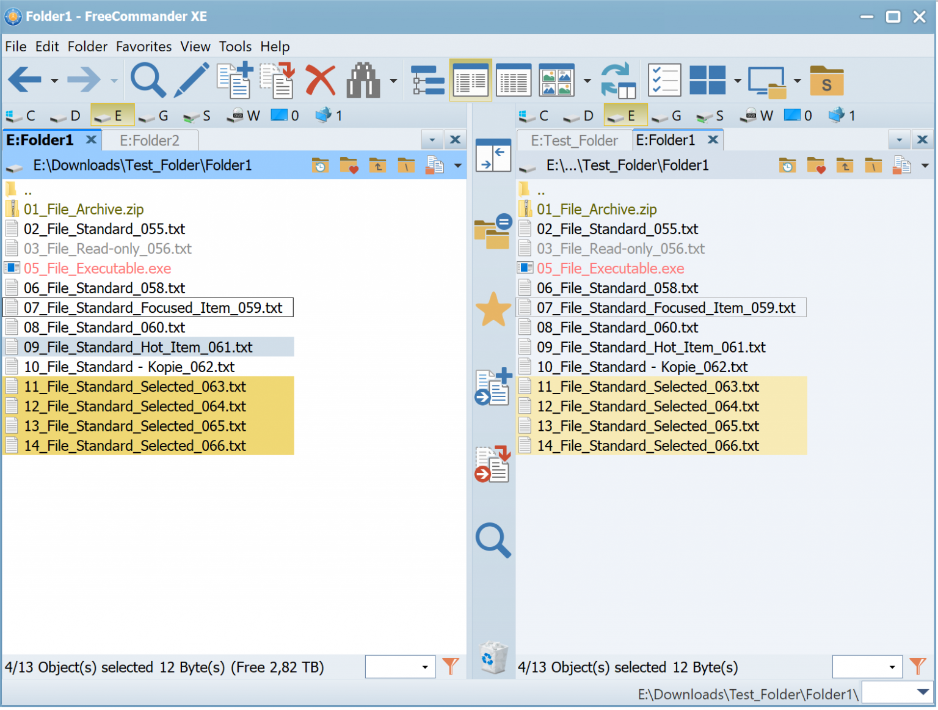Switch to the E:Folder2 tab

coord(150,141)
